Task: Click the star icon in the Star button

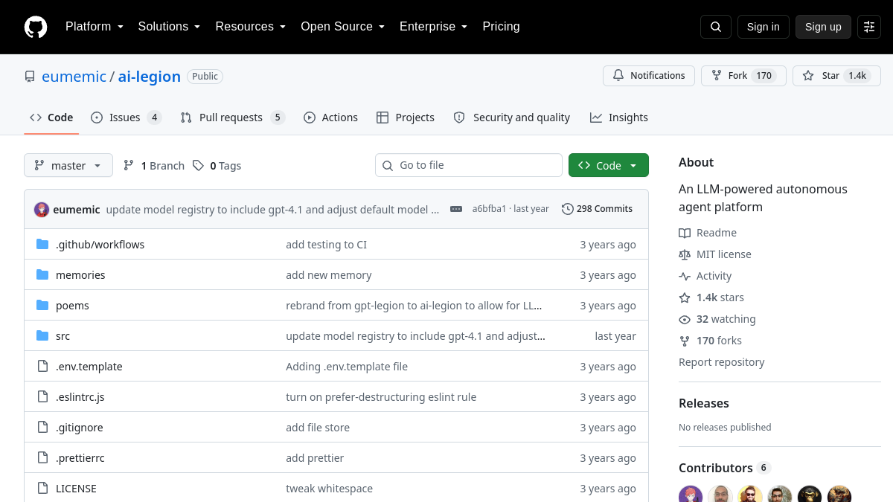Action: click(x=808, y=76)
